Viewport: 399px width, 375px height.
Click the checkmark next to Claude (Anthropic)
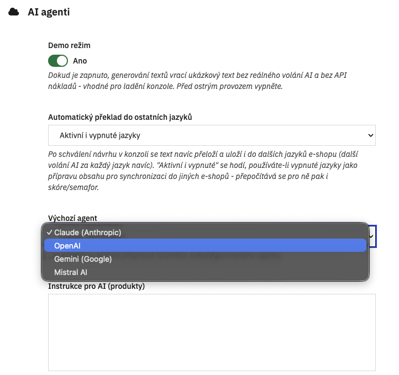49,233
